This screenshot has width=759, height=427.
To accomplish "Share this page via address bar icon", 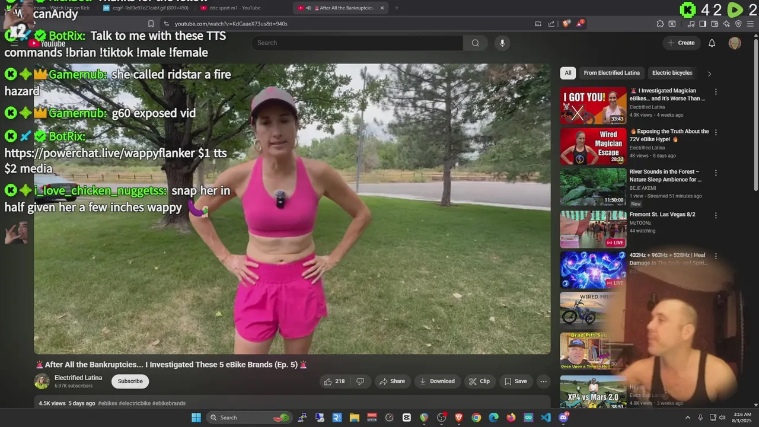I will pos(551,24).
